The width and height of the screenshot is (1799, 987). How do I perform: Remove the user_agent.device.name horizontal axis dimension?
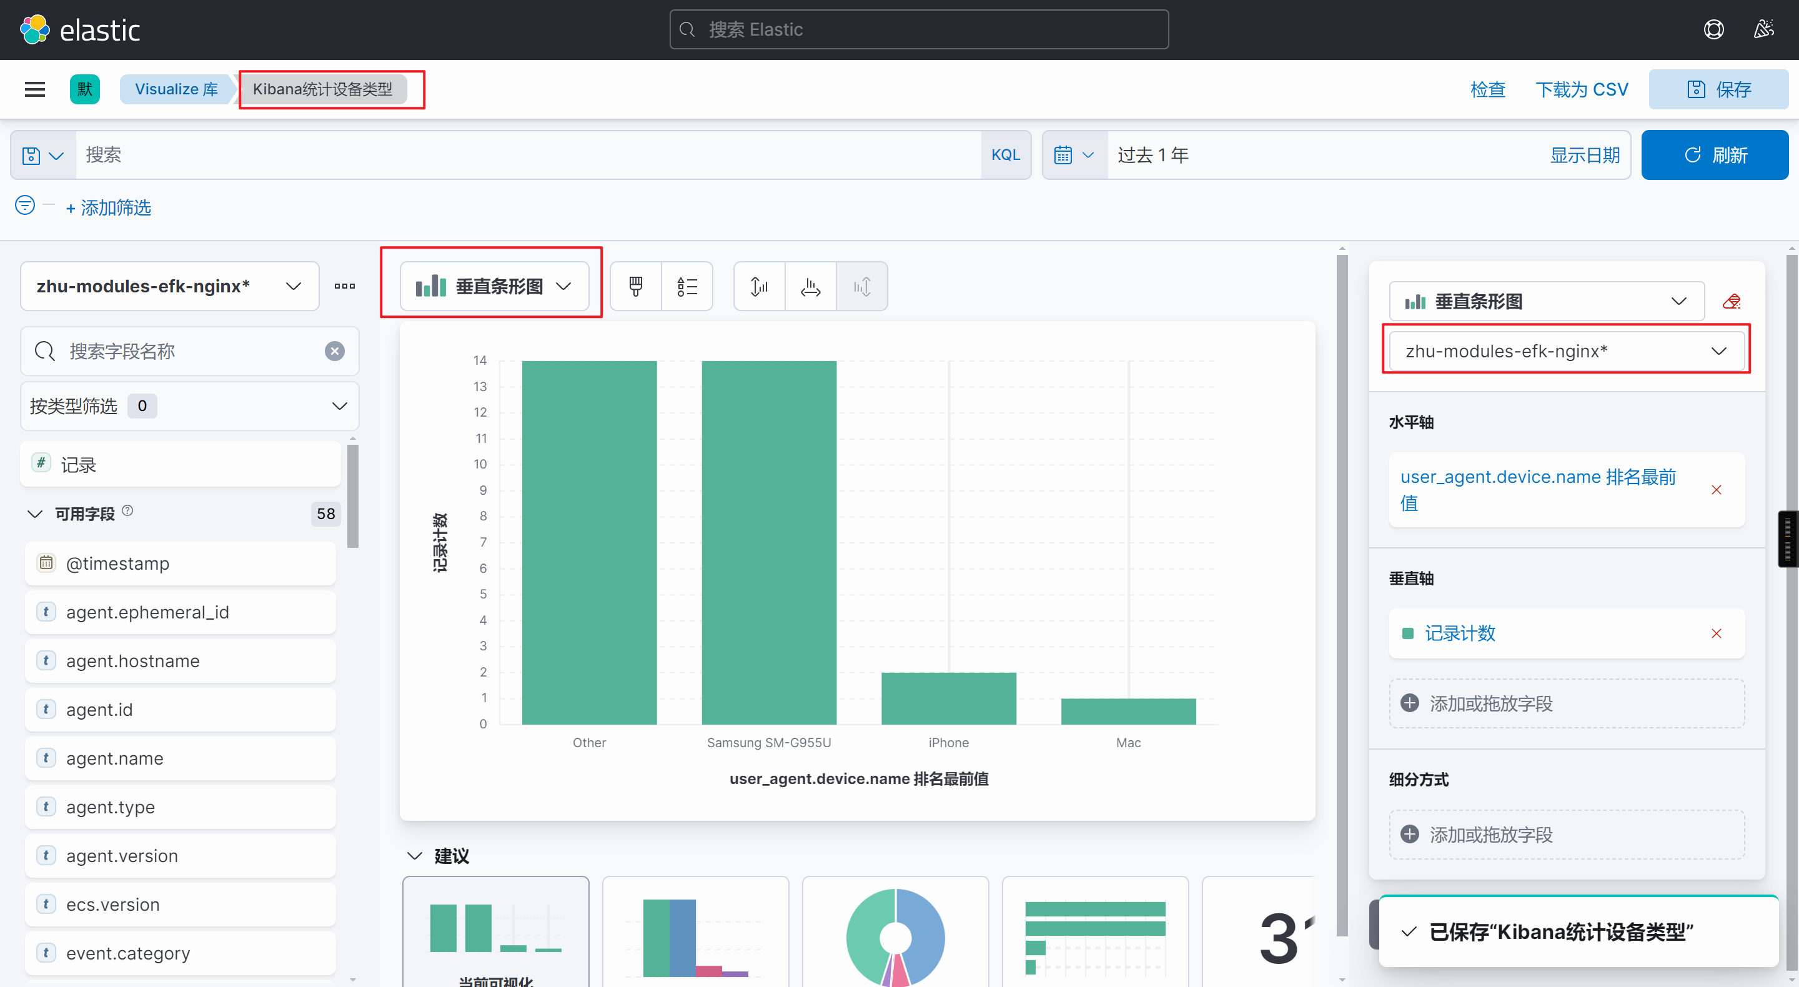pyautogui.click(x=1717, y=490)
